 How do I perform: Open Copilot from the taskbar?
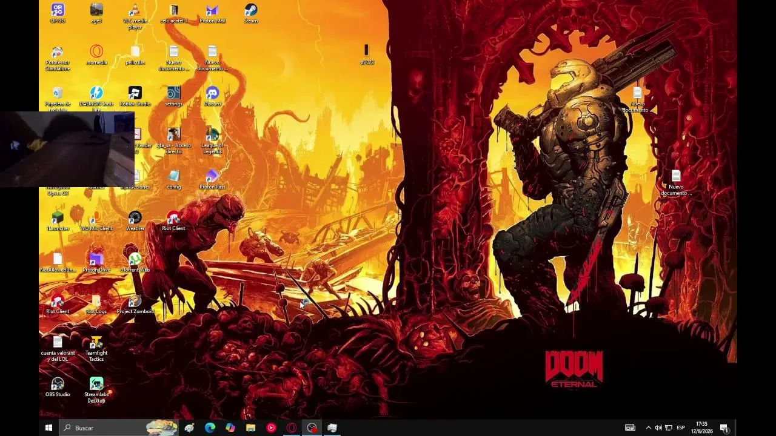[x=230, y=428]
